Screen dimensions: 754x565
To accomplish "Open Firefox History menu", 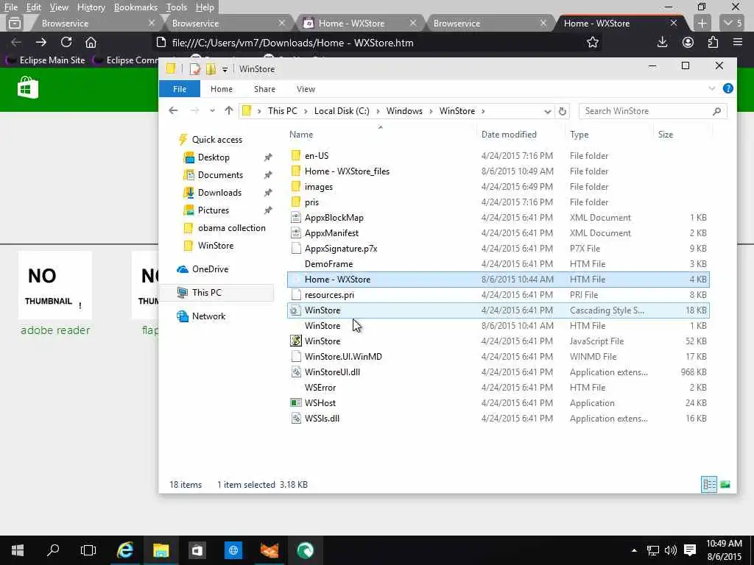I will click(x=91, y=7).
